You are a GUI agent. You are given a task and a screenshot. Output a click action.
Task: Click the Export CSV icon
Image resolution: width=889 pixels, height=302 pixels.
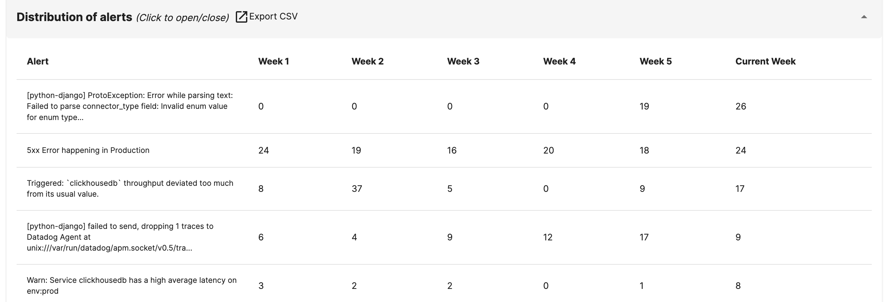241,17
